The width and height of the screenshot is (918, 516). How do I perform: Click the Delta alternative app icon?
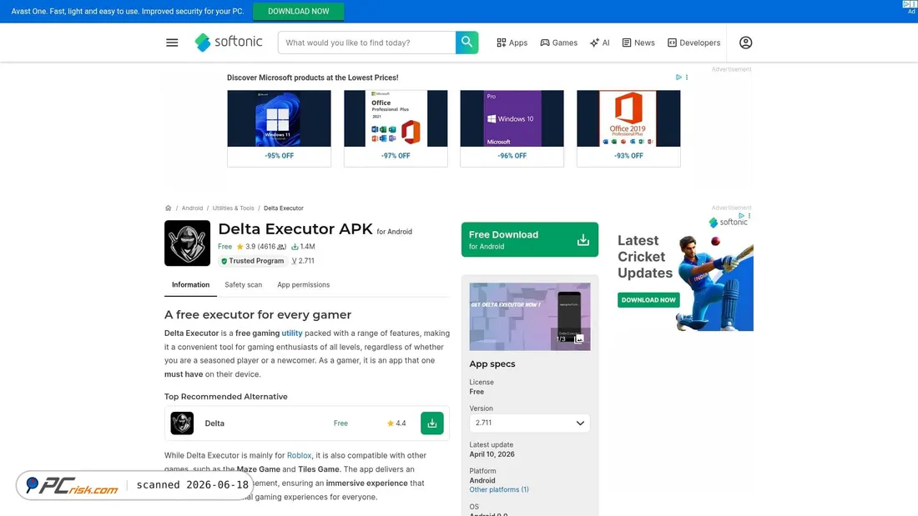(182, 423)
